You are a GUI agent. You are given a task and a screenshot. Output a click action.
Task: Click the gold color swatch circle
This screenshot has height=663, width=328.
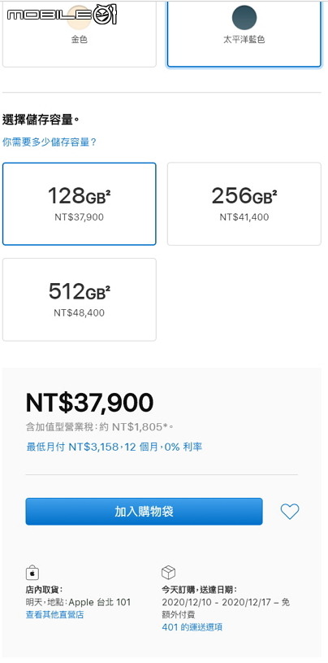coord(80,17)
